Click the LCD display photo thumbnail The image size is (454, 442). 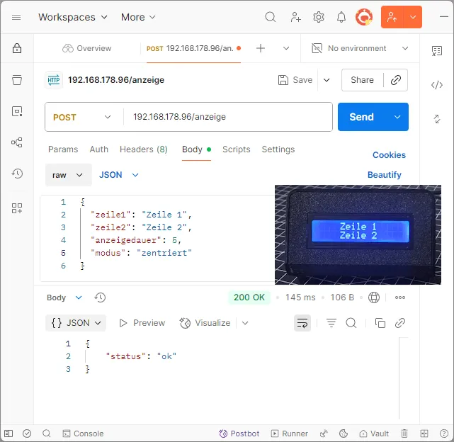358,234
